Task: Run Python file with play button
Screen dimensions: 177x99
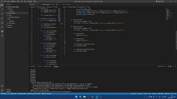Action: coord(53,4)
